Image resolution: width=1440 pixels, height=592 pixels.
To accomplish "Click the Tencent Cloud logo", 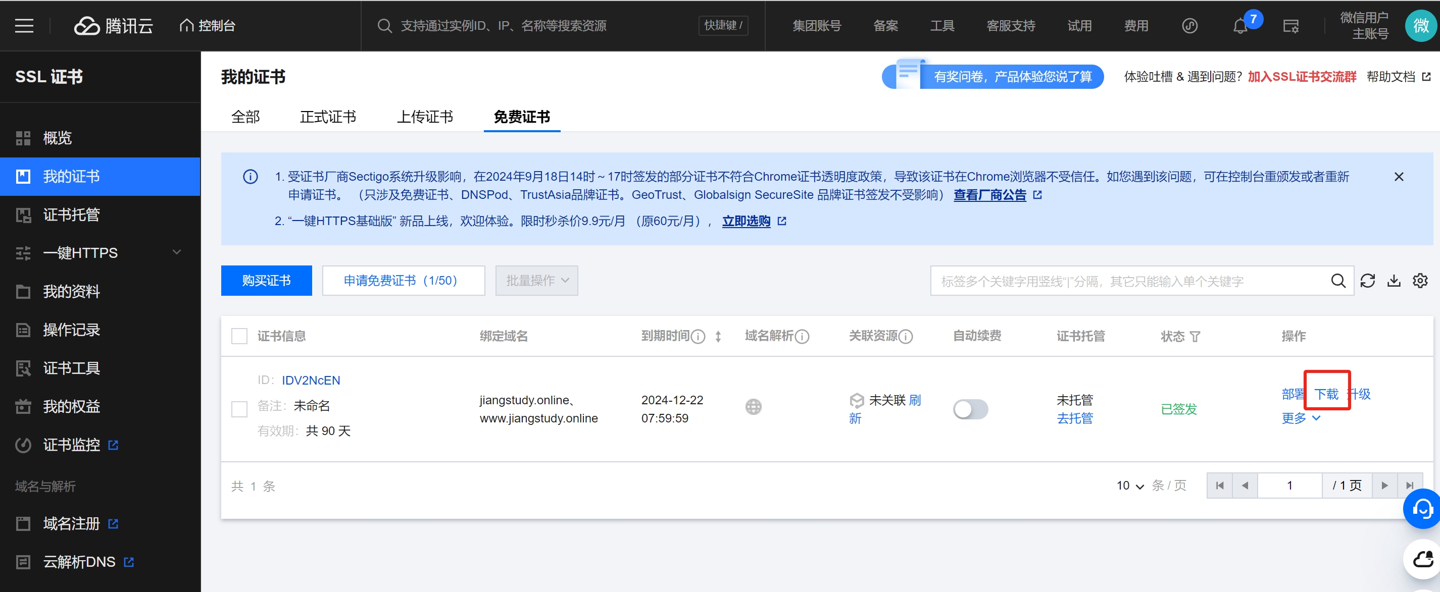I will click(114, 26).
